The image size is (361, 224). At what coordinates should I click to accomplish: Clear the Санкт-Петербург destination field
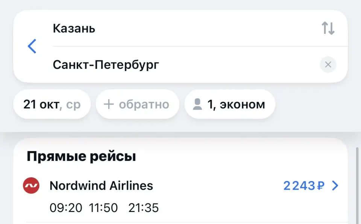[328, 65]
